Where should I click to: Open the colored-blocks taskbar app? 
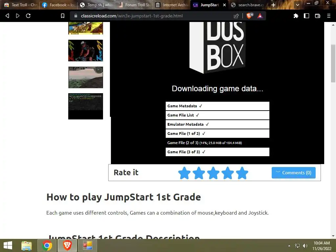click(x=87, y=245)
